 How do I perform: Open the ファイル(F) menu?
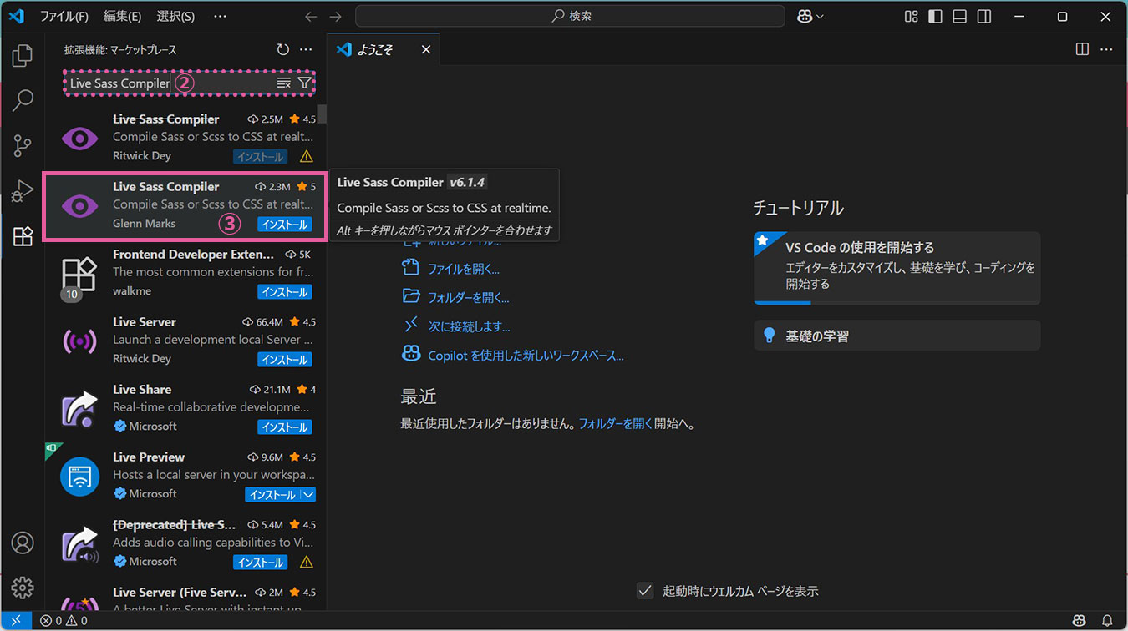click(64, 16)
